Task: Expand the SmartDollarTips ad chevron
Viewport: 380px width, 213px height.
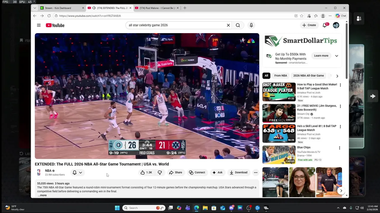Action: point(336,56)
